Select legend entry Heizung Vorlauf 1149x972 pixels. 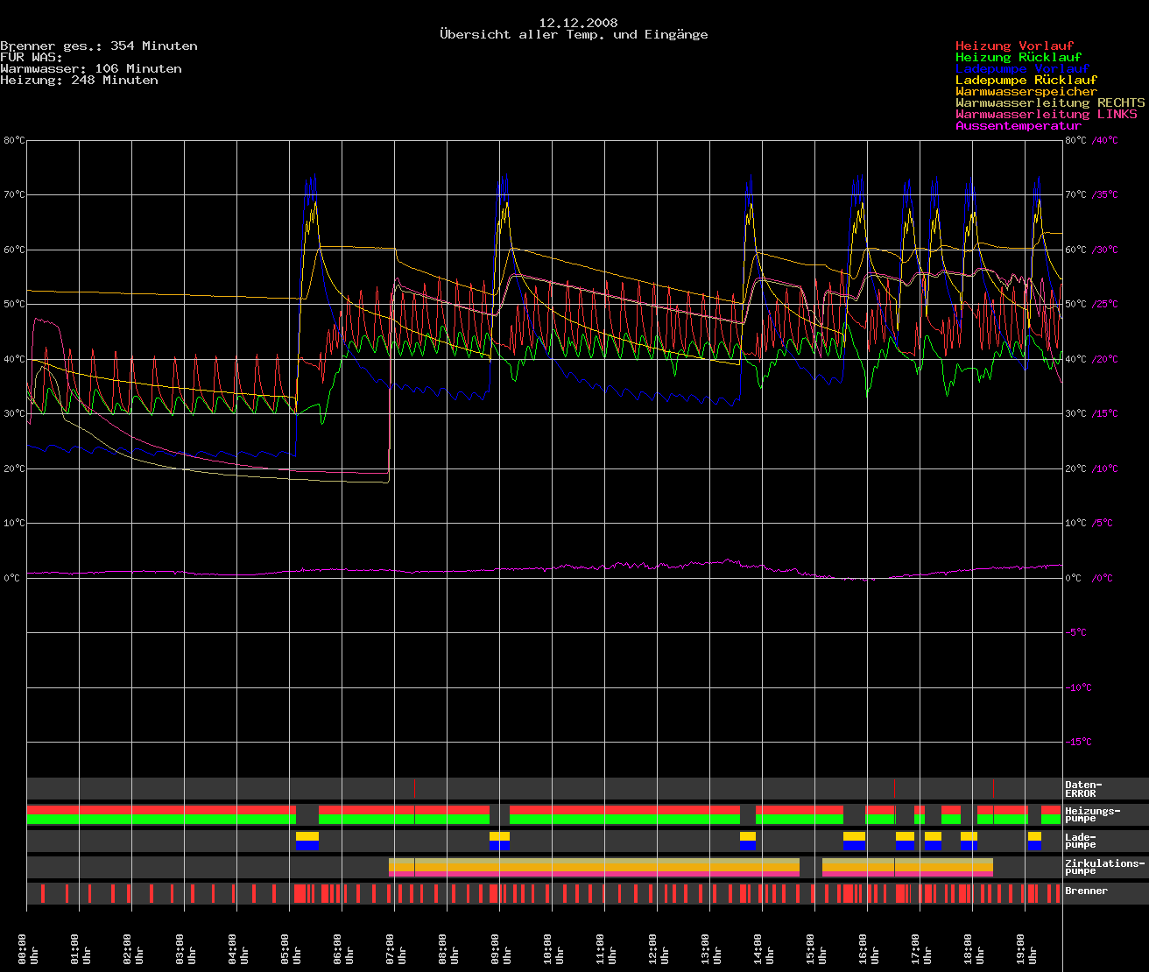(x=1014, y=46)
